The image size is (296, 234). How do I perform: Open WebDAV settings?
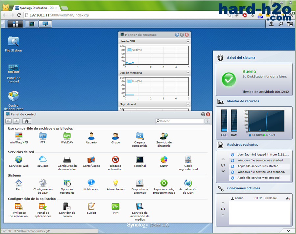(x=67, y=138)
